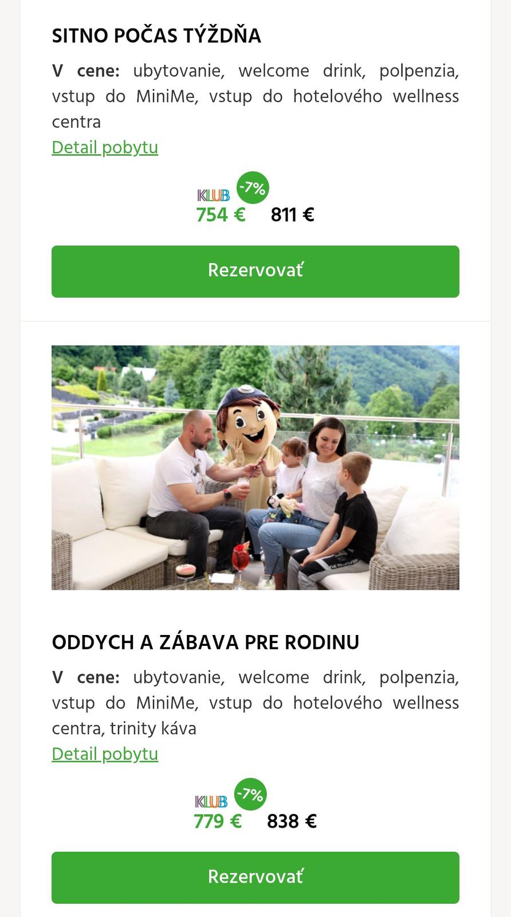Click the KLUB logo above 754 €
511x917 pixels.
pyautogui.click(x=214, y=196)
